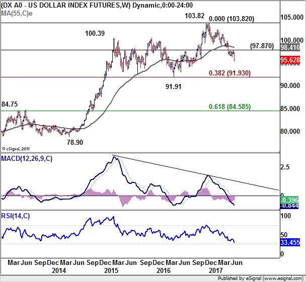Click the 2015 year label on time axis
The width and height of the screenshot is (306, 282).
[111, 270]
